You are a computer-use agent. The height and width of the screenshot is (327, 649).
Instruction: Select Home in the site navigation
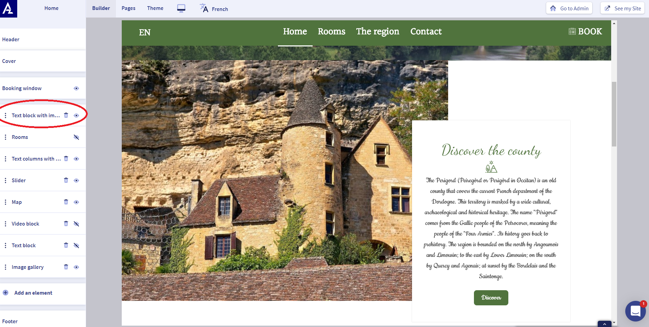[295, 31]
